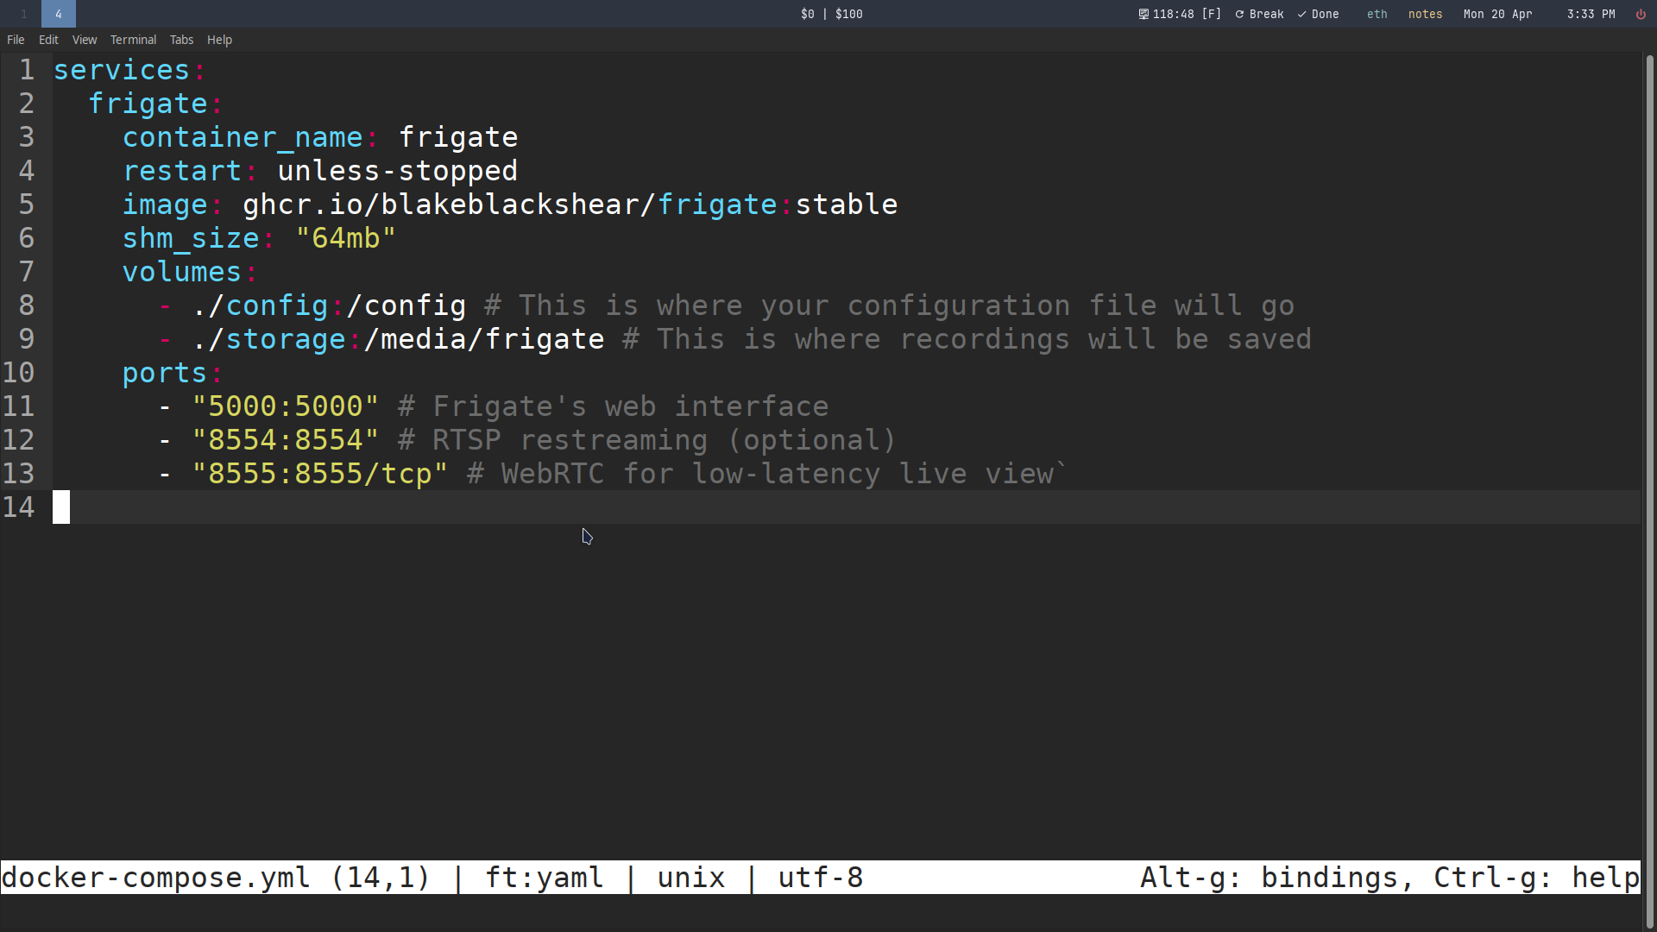This screenshot has height=932, width=1657.
Task: Click 'docker-compose.yml' filename in status bar
Action: (156, 878)
